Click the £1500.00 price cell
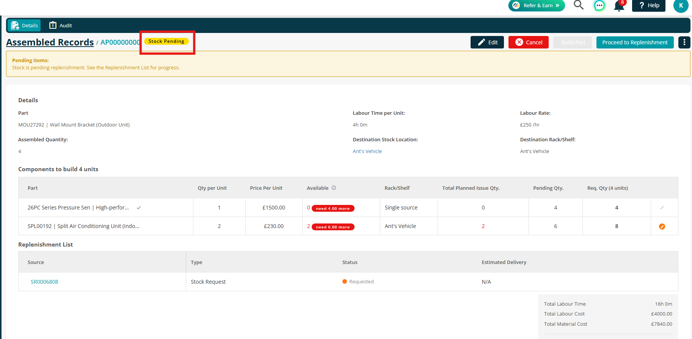This screenshot has width=692, height=339. click(x=274, y=208)
